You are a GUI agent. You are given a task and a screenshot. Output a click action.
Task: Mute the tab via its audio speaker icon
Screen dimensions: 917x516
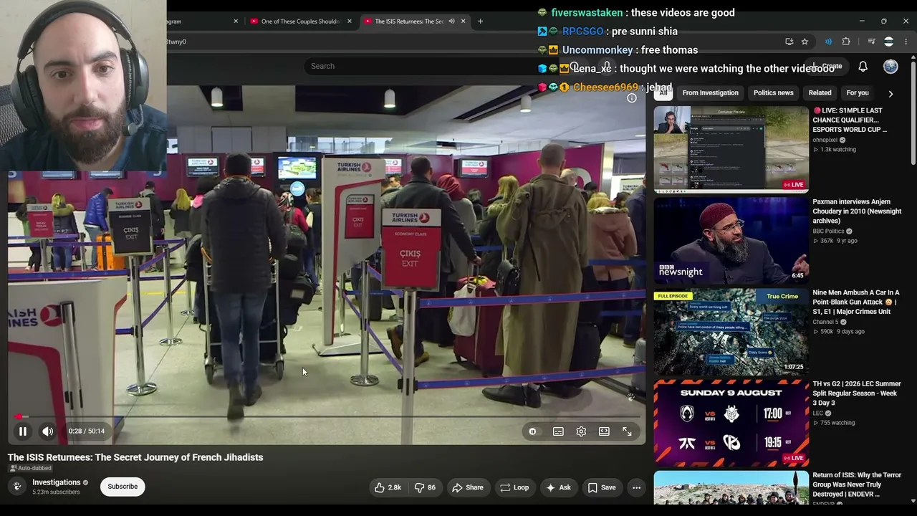coord(451,21)
